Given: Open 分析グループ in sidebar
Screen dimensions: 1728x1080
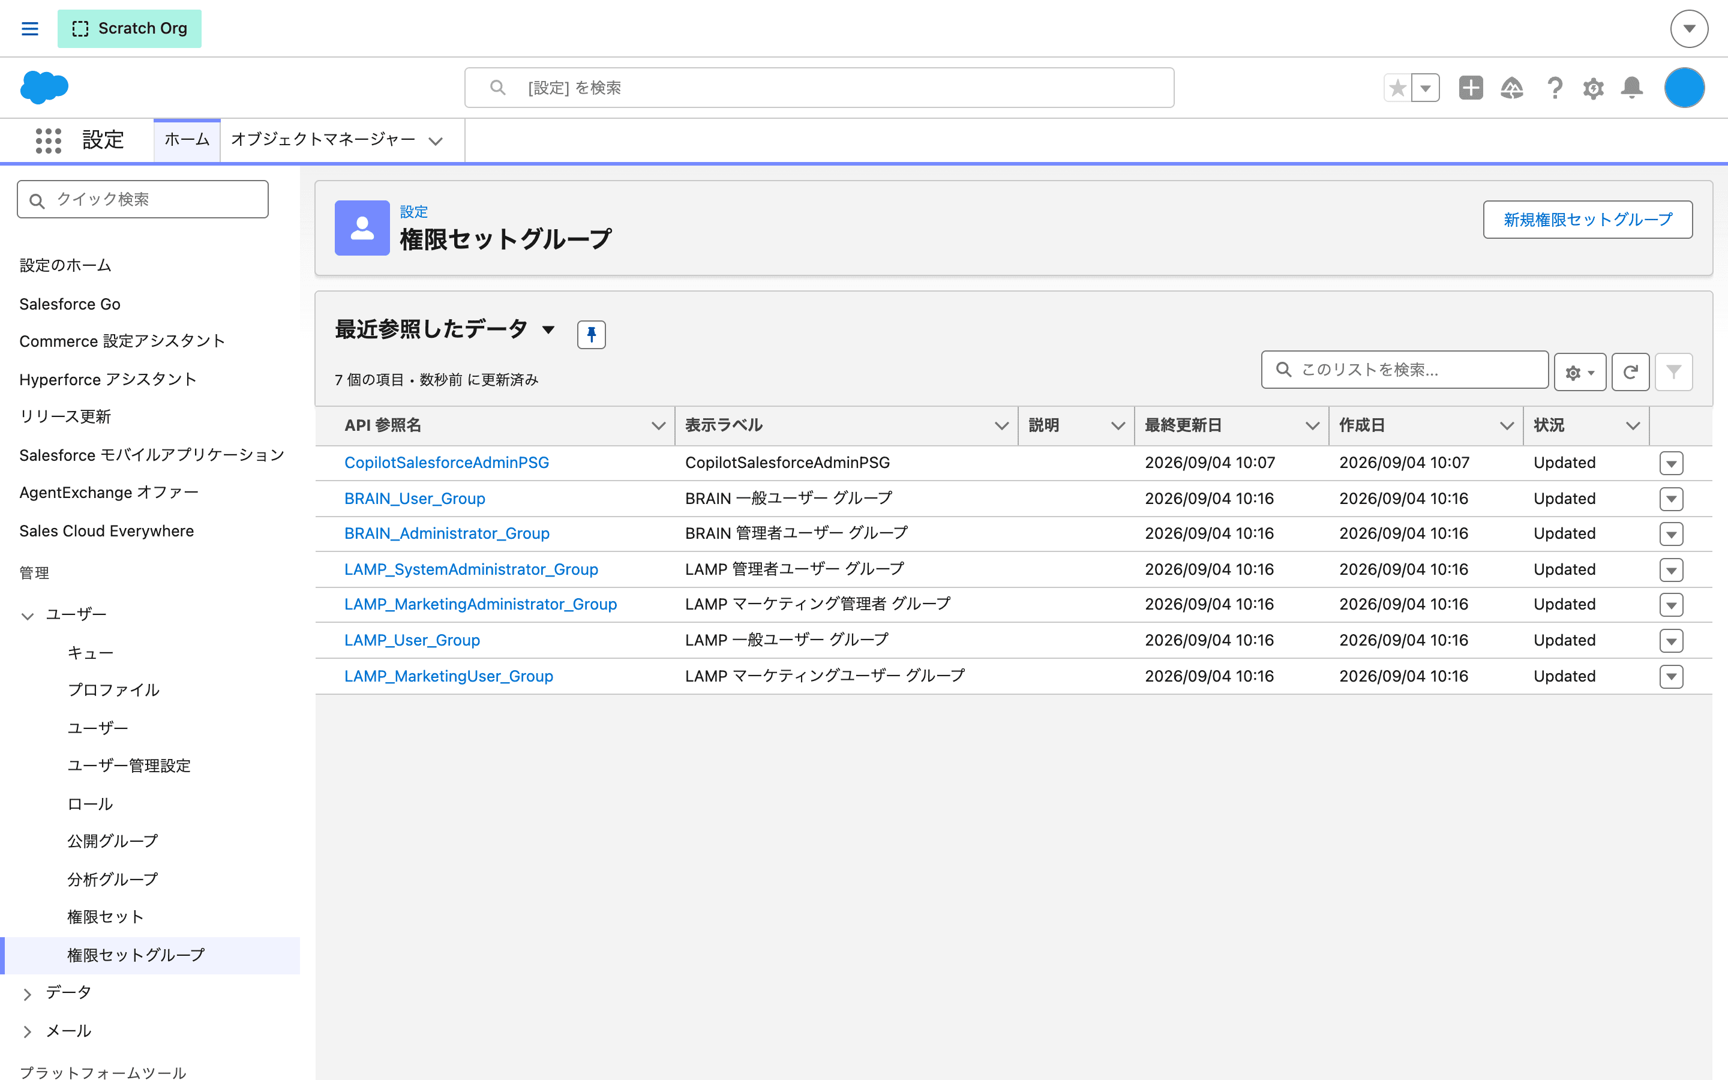Looking at the screenshot, I should (x=113, y=878).
